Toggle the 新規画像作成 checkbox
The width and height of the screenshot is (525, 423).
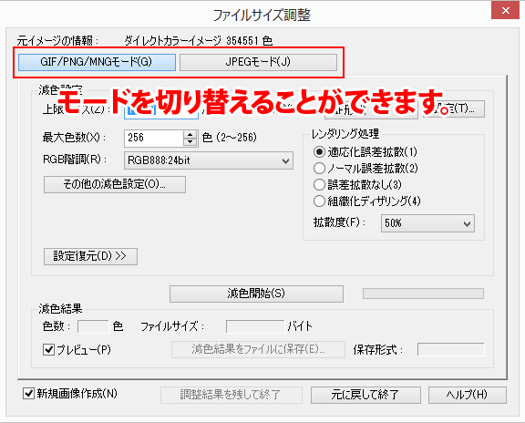[x=28, y=393]
